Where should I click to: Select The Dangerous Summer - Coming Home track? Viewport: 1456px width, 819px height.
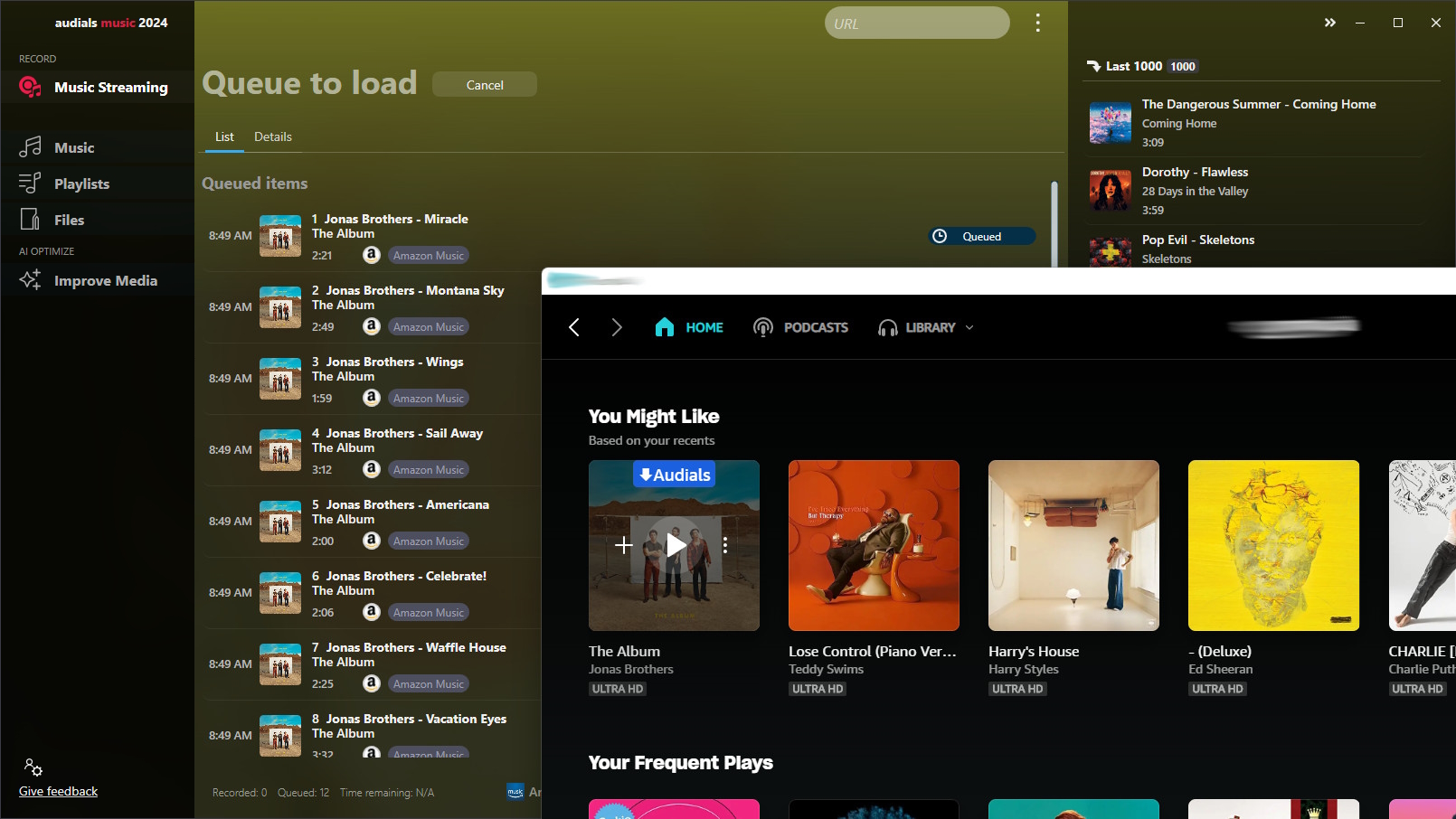coord(1259,104)
